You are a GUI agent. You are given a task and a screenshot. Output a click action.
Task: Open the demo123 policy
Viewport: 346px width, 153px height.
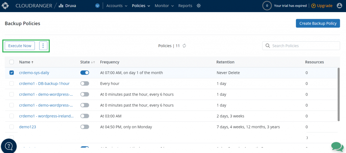coord(28,127)
